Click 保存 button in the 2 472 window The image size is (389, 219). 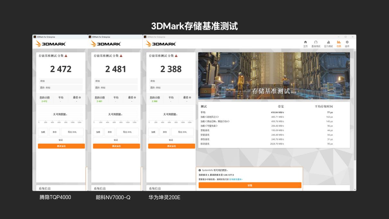pos(55,132)
